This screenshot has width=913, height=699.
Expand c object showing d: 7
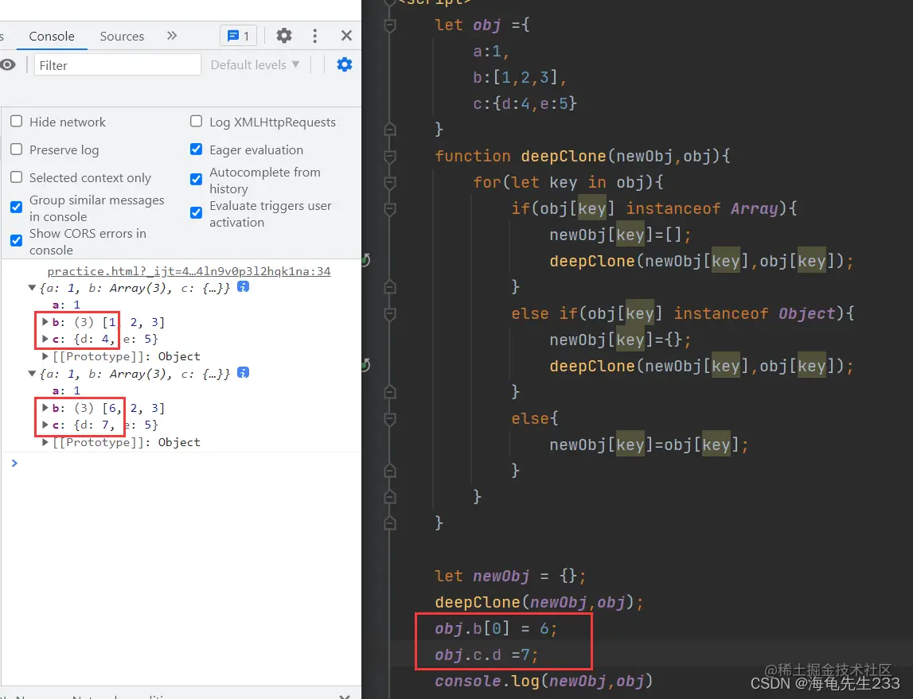click(45, 425)
